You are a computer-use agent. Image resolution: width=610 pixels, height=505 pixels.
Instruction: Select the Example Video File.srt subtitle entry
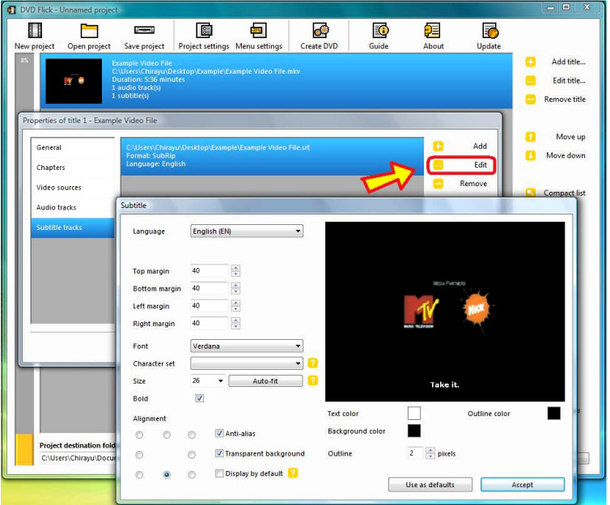pos(272,156)
